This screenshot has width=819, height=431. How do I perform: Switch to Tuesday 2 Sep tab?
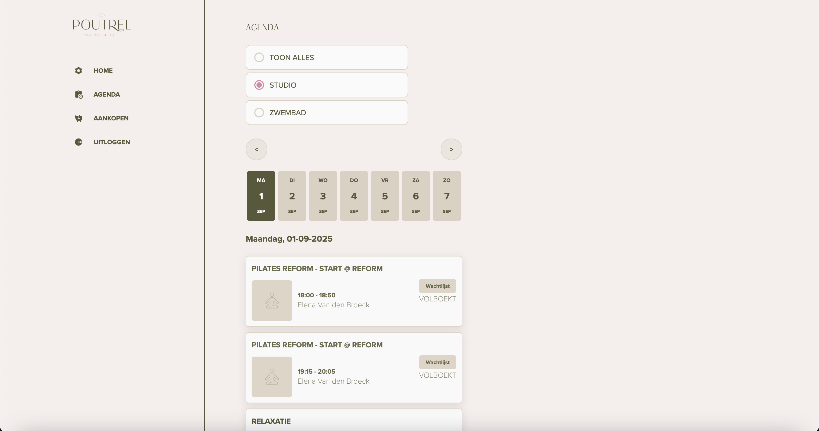292,196
